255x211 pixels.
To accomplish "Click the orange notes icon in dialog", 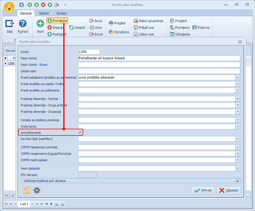I will click(27, 191).
